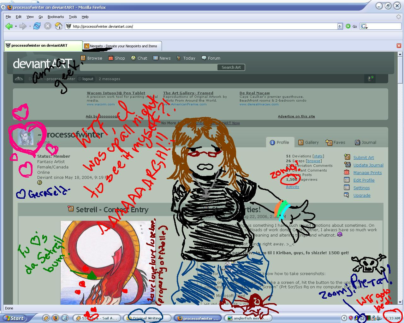
Task: Open The Art Gallery- Framed ad link
Action: pyautogui.click(x=188, y=93)
